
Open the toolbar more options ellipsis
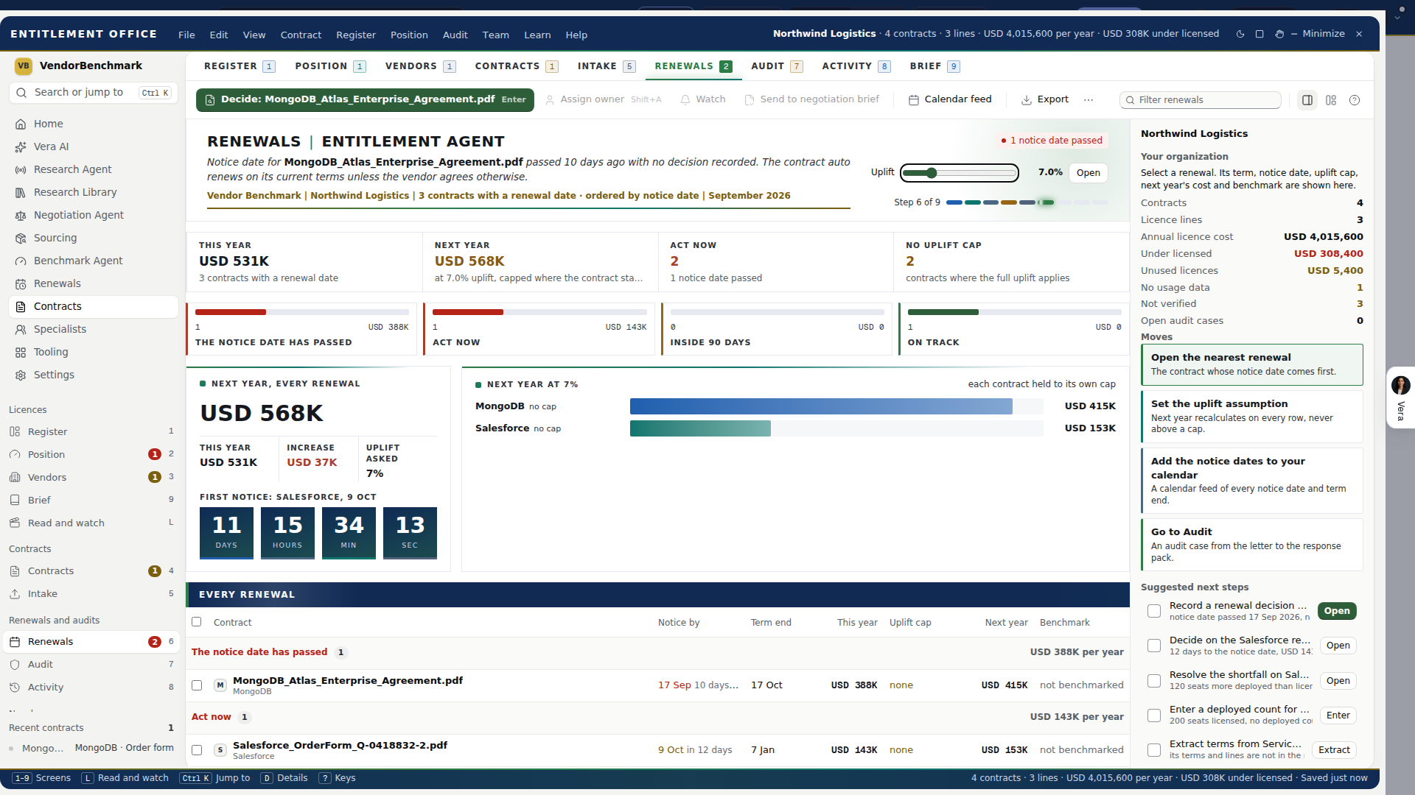(x=1089, y=99)
